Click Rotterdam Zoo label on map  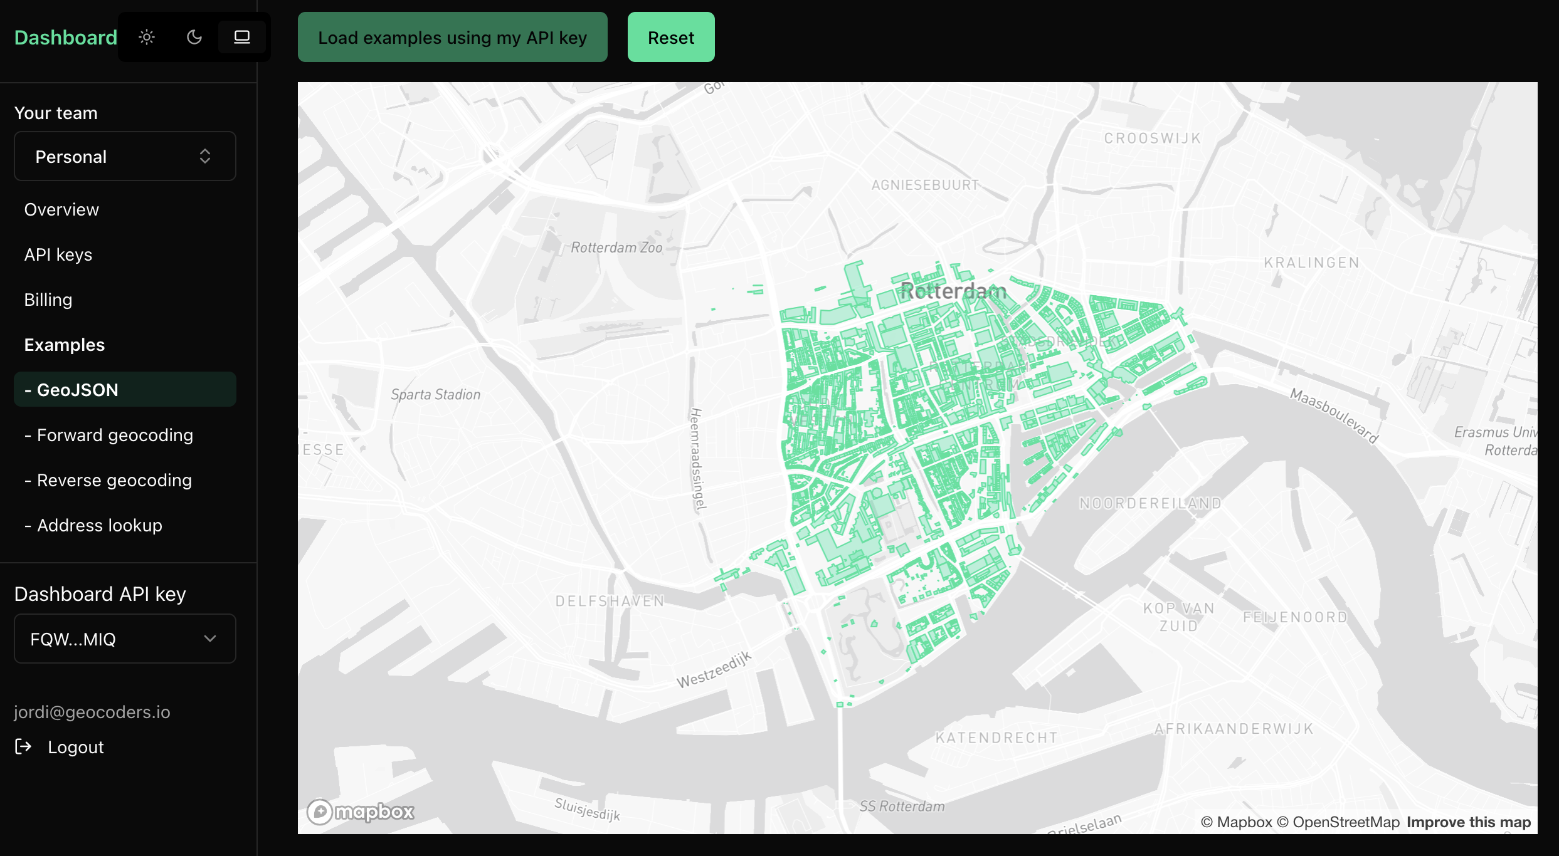(616, 248)
